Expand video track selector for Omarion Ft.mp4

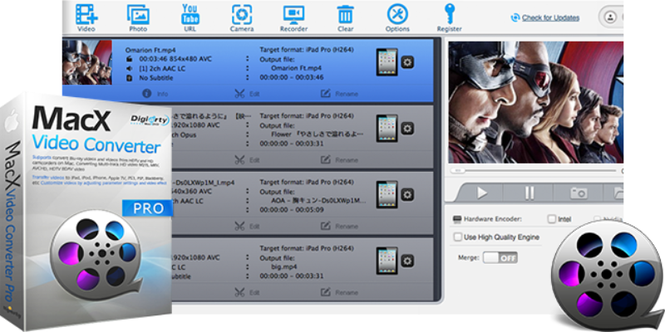tap(248, 59)
